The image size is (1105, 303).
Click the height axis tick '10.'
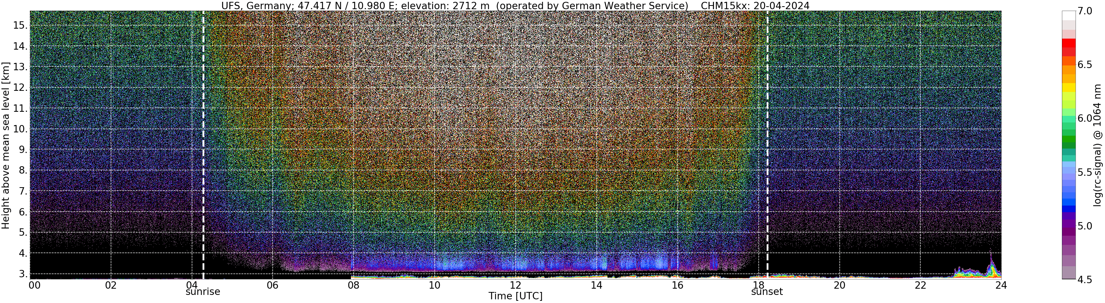(20, 129)
